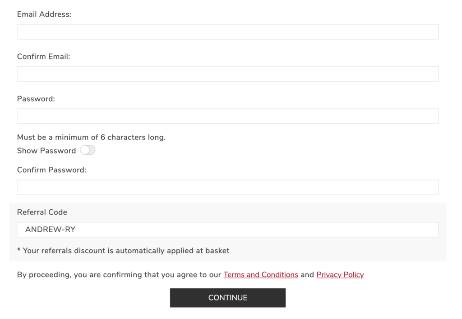Select the Password entry field
462x319 pixels.
pos(228,117)
